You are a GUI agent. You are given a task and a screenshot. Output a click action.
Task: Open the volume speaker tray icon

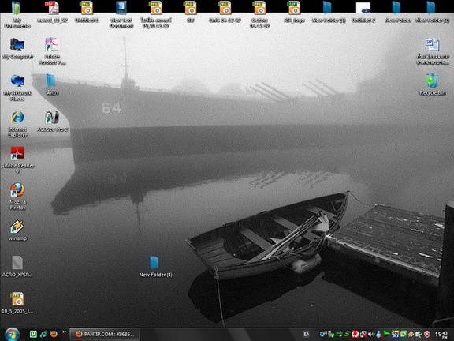click(x=371, y=335)
